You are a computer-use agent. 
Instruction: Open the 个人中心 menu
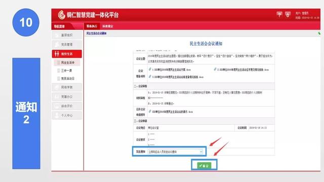67,115
